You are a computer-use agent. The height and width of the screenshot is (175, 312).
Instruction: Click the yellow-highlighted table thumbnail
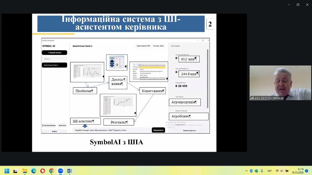point(149,72)
